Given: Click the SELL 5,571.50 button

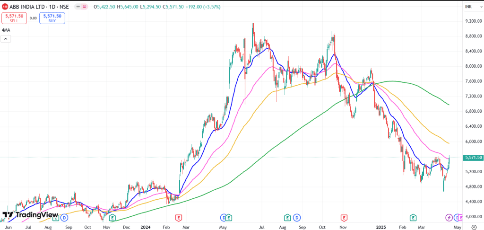Looking at the screenshot, I should [x=15, y=18].
